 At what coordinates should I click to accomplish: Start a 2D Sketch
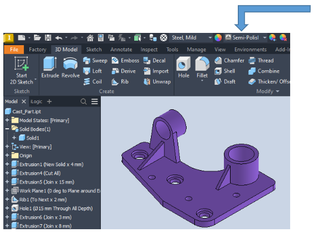[x=22, y=70]
